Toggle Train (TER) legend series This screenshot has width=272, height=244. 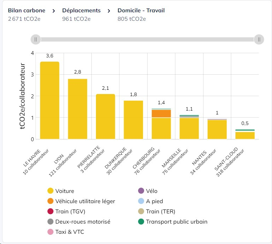(x=157, y=211)
